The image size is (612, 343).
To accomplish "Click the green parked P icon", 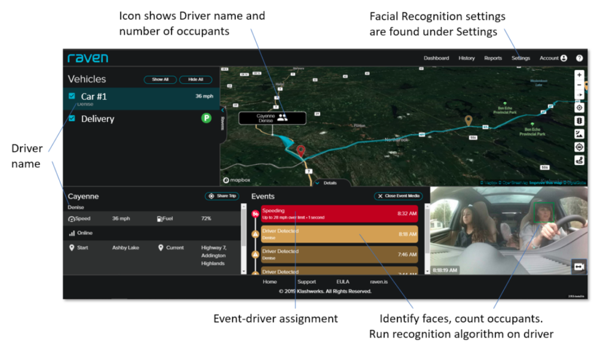I will 206,118.
